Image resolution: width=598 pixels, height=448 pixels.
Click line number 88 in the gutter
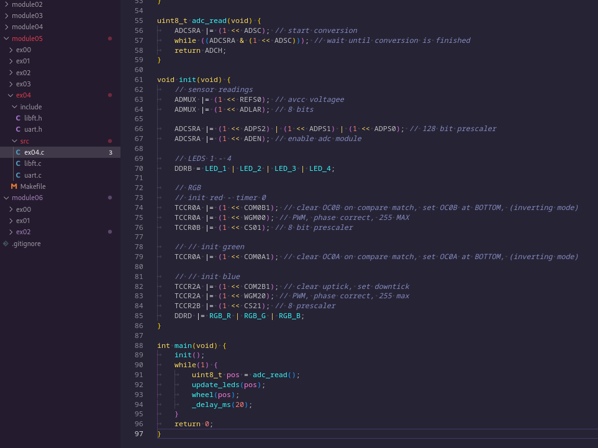(139, 345)
